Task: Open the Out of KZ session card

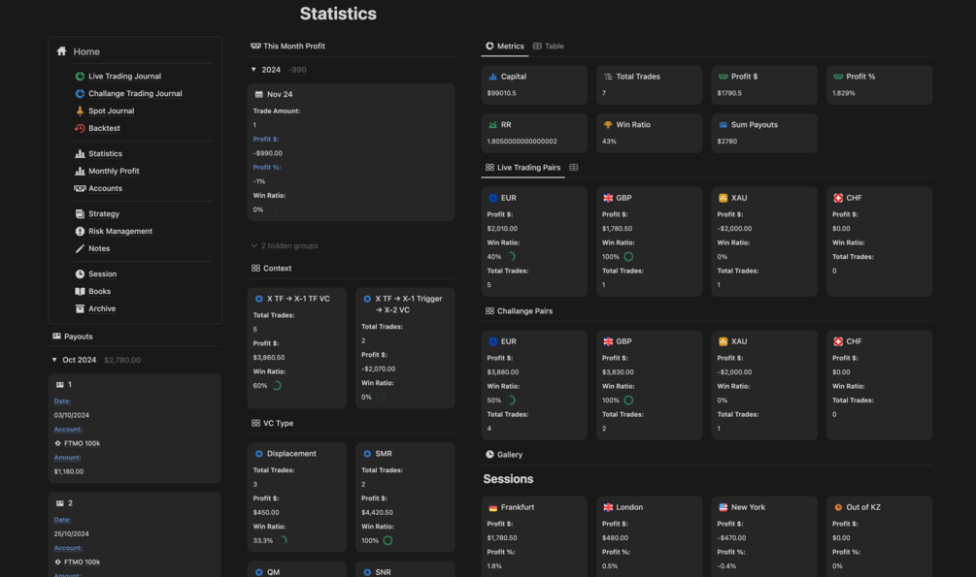Action: [879, 536]
